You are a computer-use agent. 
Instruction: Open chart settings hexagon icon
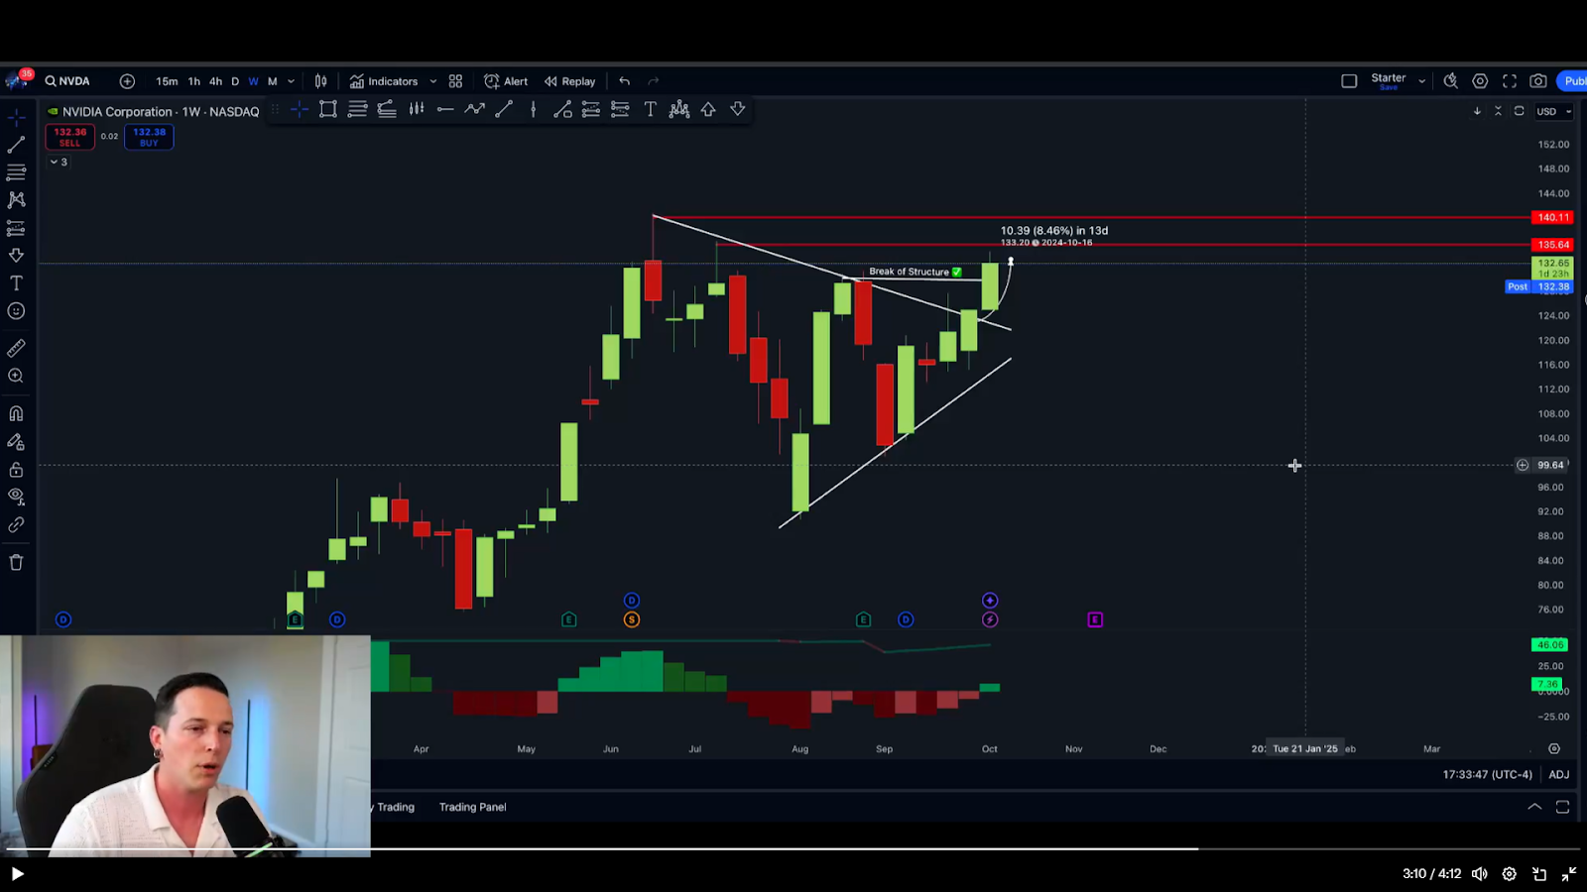pos(1480,81)
